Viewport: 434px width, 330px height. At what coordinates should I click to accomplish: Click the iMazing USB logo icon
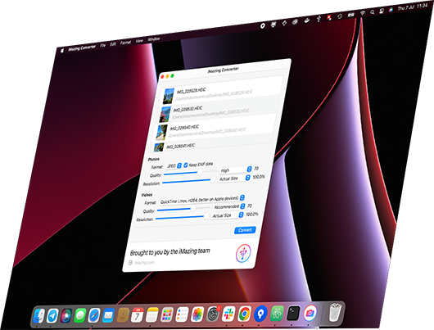(243, 253)
